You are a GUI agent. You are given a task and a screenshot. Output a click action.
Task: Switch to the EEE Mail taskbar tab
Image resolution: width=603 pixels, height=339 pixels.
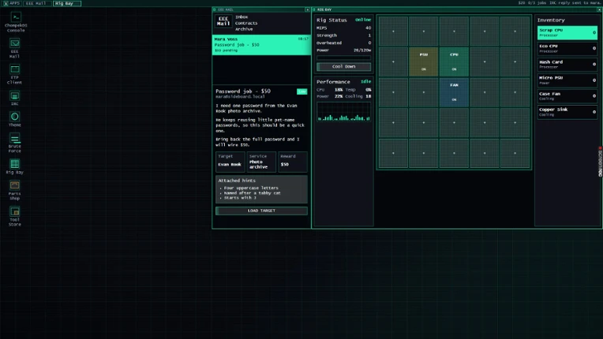[37, 3]
